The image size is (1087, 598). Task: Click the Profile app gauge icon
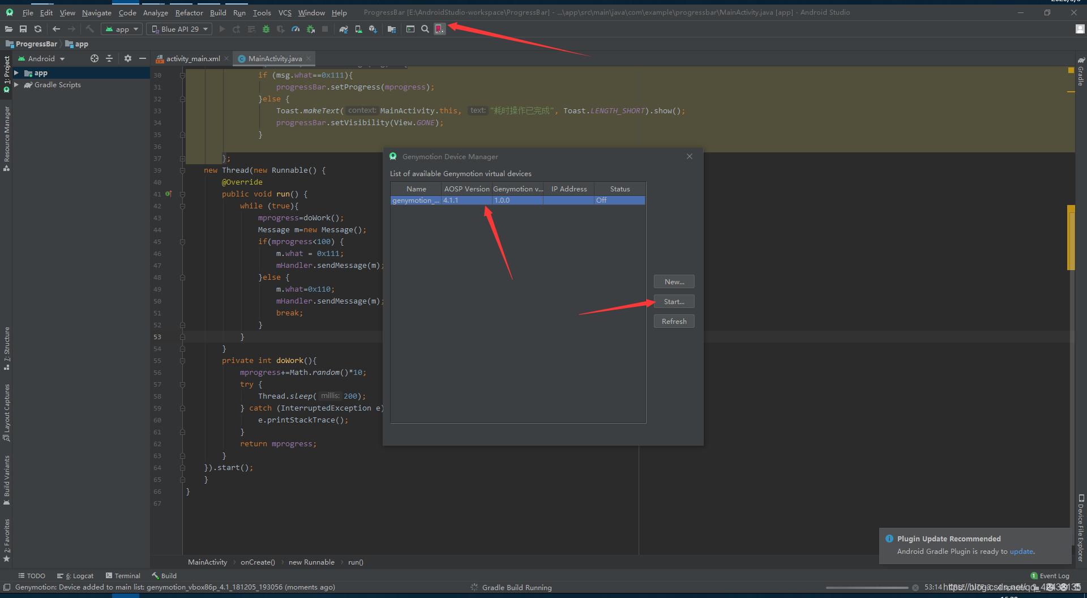pos(296,29)
